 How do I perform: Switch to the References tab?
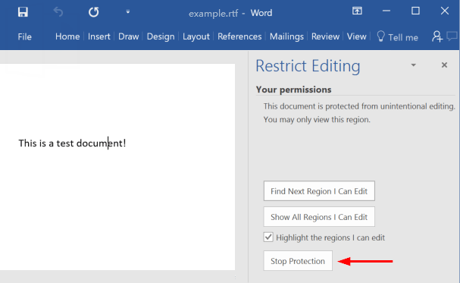[239, 36]
